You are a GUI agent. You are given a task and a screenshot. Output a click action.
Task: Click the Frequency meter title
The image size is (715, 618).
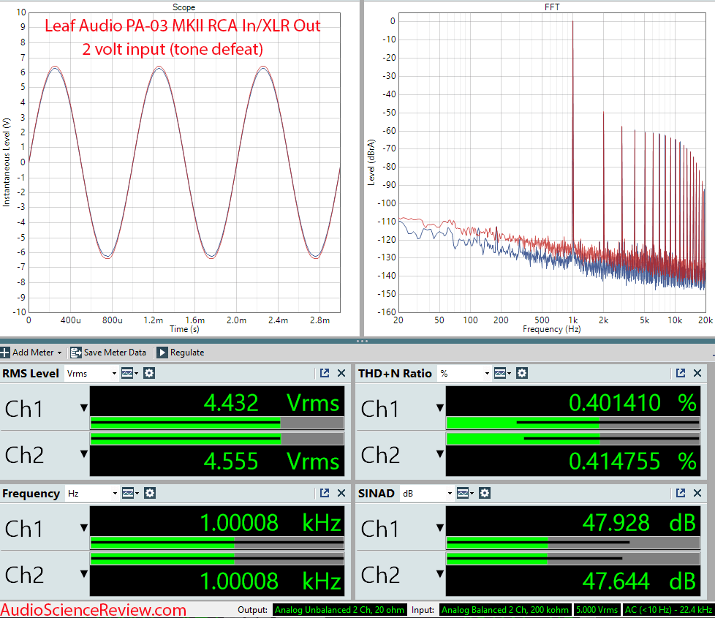(x=31, y=494)
